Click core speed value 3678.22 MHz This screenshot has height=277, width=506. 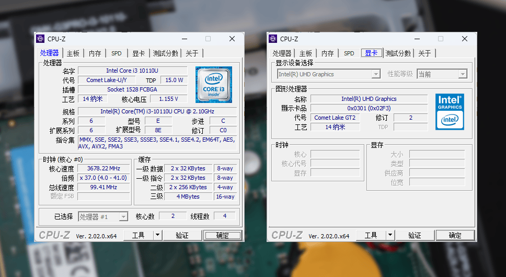tap(103, 168)
